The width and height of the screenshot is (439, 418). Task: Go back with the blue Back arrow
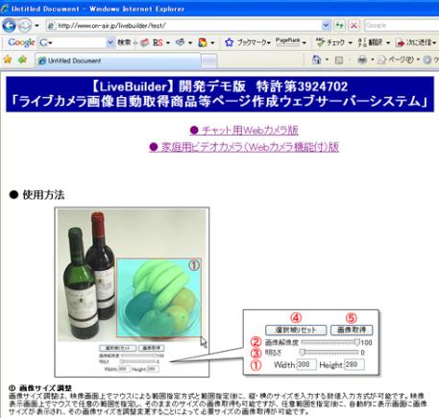(9, 25)
